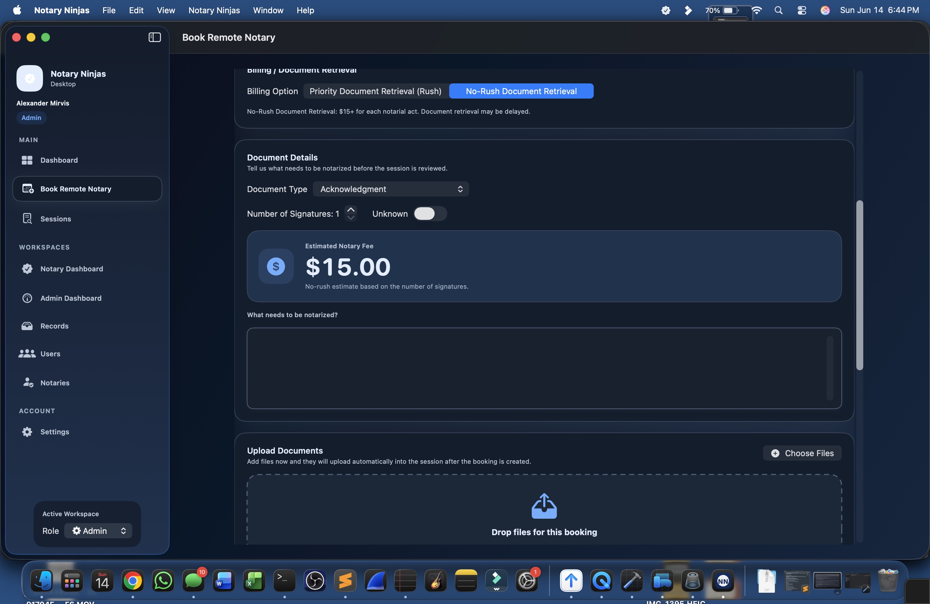Click the Drop files for this booking area
This screenshot has width=930, height=604.
pos(544,510)
